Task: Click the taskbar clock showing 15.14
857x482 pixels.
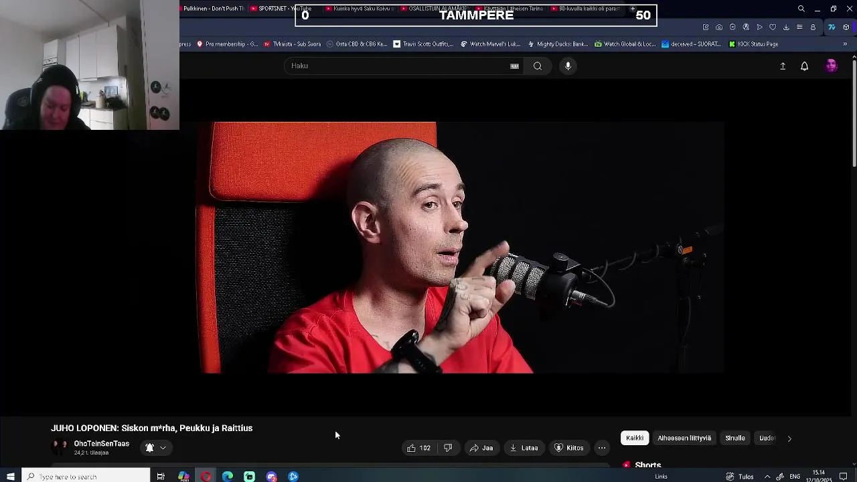Action: click(819, 477)
